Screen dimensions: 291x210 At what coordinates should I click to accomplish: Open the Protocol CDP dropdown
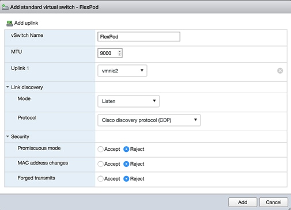(149, 120)
